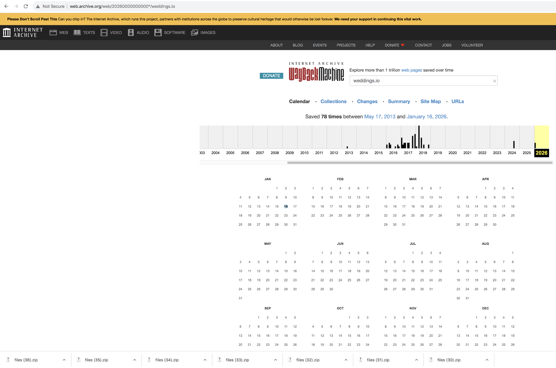Open the Audio speaker icon
This screenshot has height=368, width=556.
tap(131, 32)
